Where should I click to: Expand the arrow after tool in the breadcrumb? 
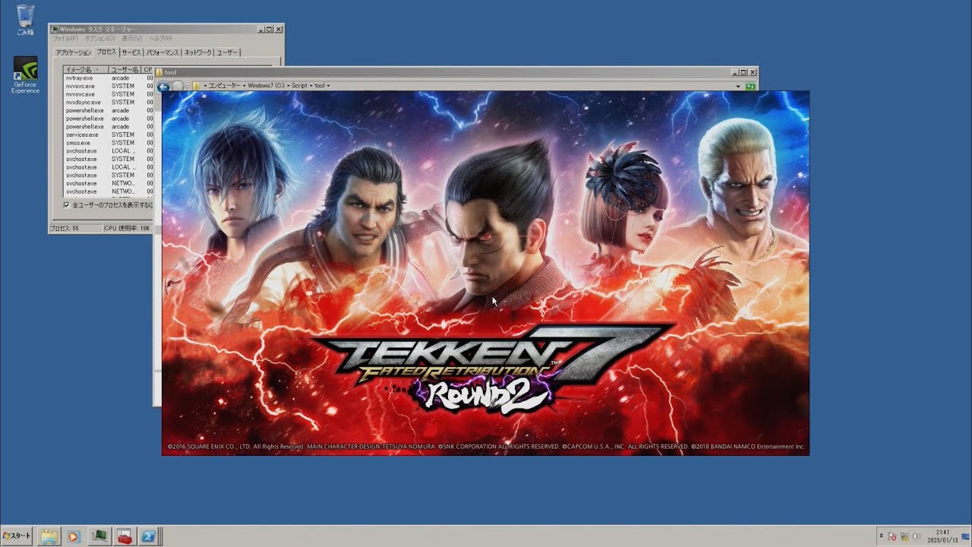tap(327, 86)
